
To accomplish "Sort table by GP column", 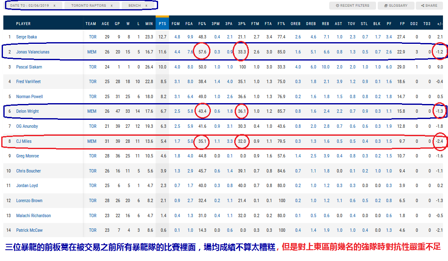I will click(117, 24).
